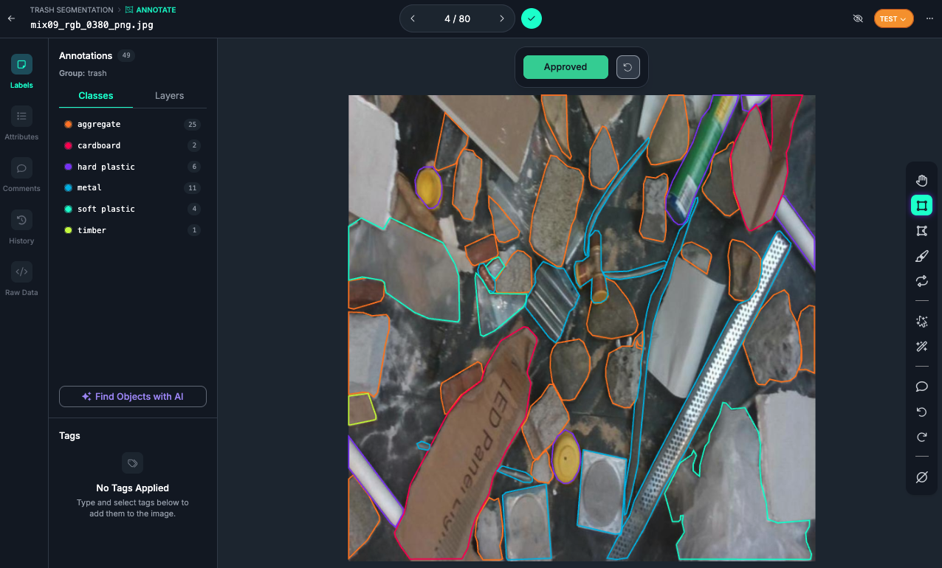This screenshot has width=942, height=568.
Task: Click the orange aggregate class color dot
Action: point(68,125)
